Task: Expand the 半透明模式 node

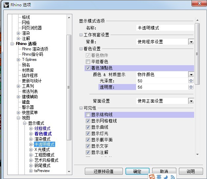Action: (31, 144)
